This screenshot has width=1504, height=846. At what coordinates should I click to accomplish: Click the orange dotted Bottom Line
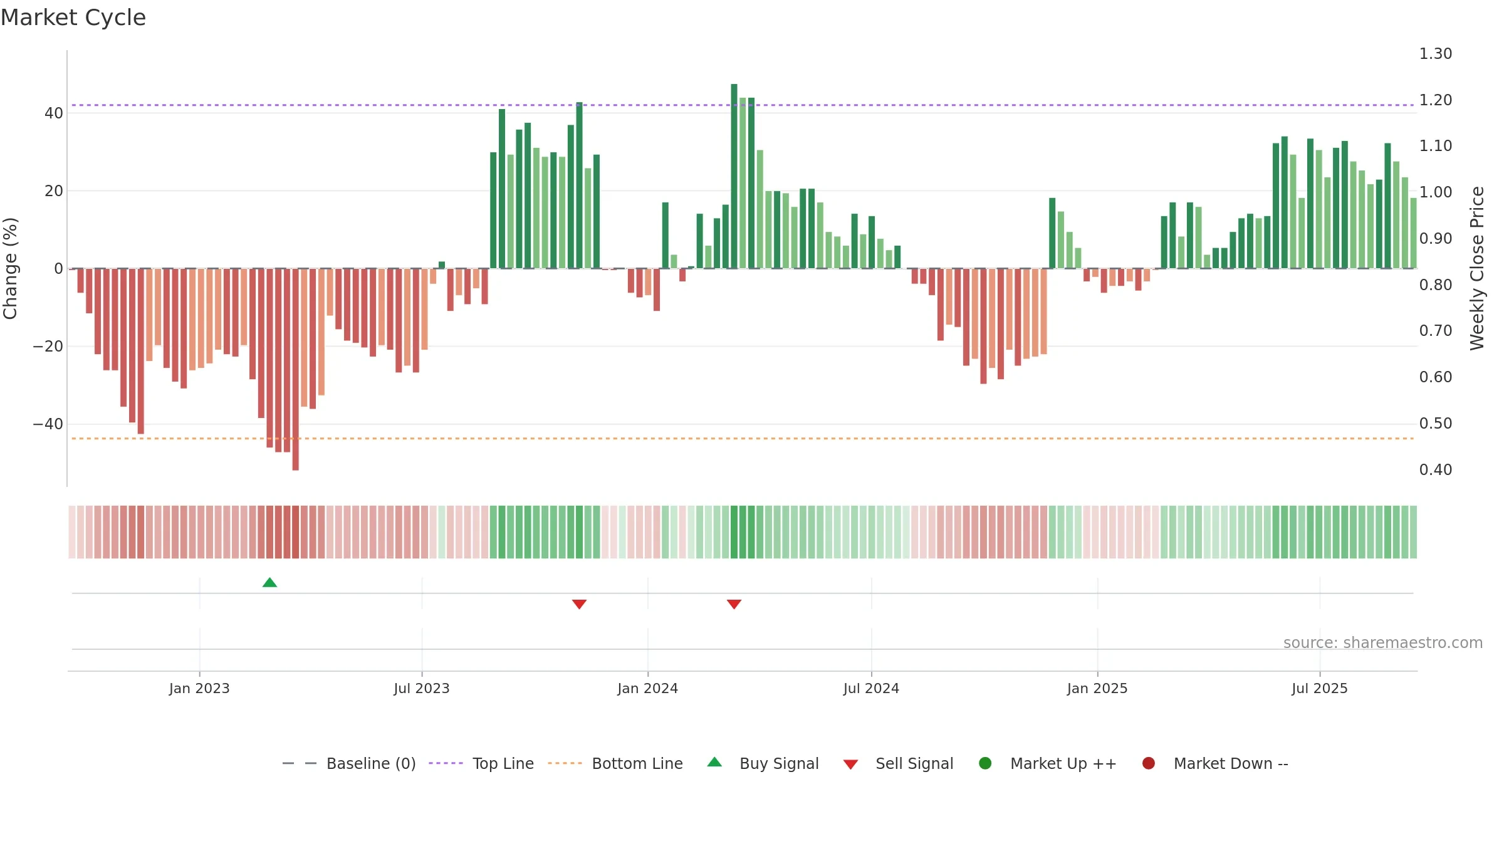(x=743, y=439)
